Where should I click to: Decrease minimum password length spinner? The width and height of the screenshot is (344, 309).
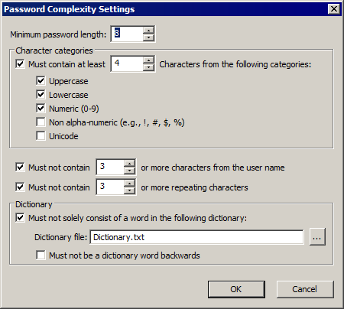pos(148,37)
